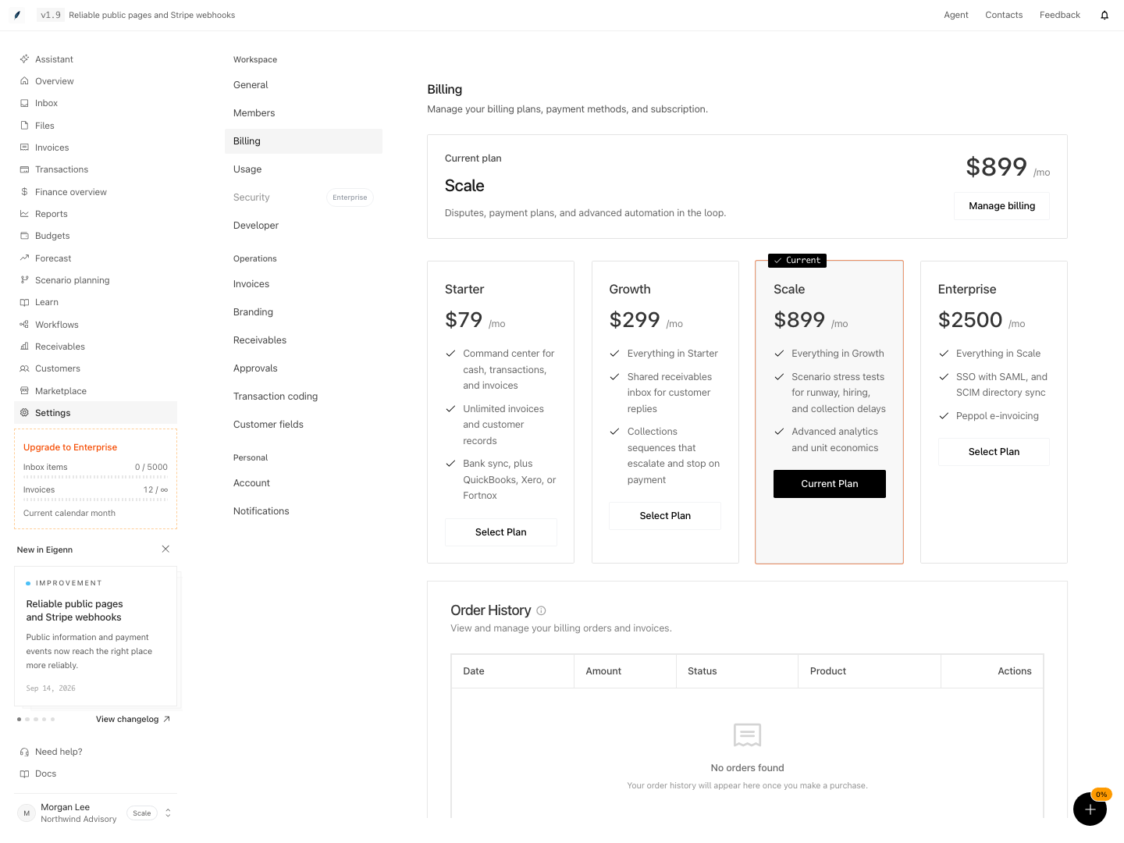1124x843 pixels.
Task: Open the Usage settings page
Action: click(304, 169)
